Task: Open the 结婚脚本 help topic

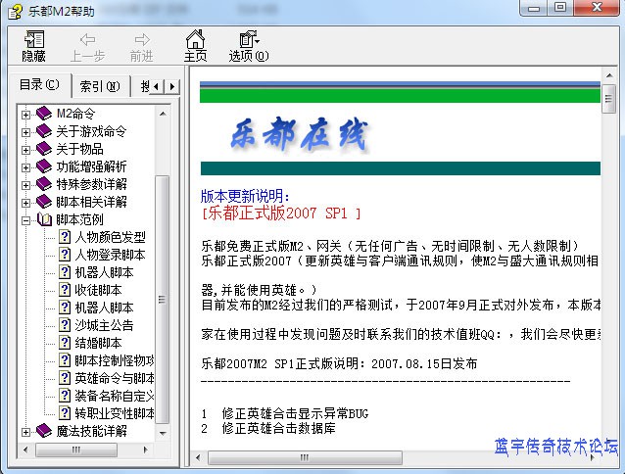Action: coord(97,343)
